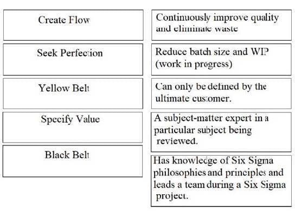Click the Specify Value term box
The width and height of the screenshot is (295, 222).
73,128
